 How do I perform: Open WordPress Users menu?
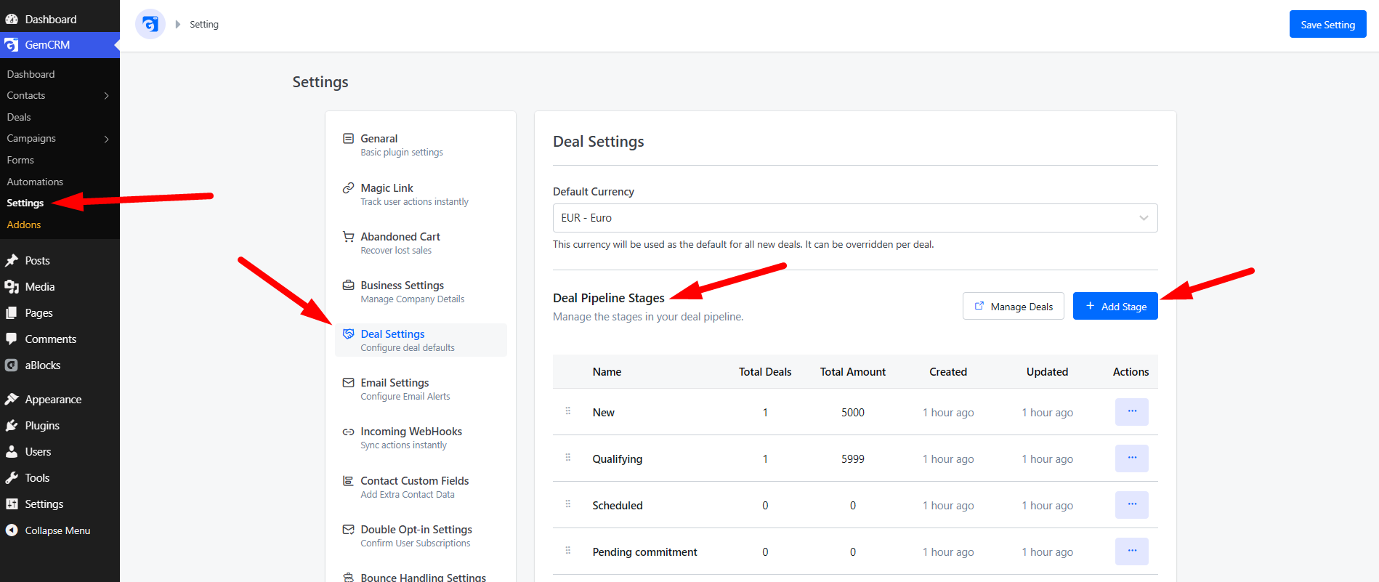coord(38,452)
